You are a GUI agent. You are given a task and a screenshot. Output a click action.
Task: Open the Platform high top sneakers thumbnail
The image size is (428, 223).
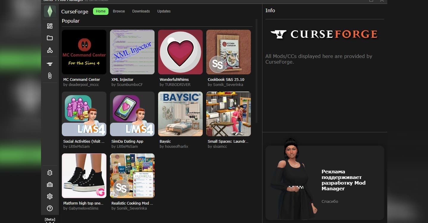coord(84,176)
